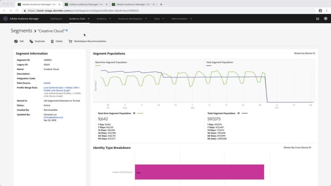Close the third Adobe Audience Manager tab
The height and width of the screenshot is (186, 331).
(154, 4)
